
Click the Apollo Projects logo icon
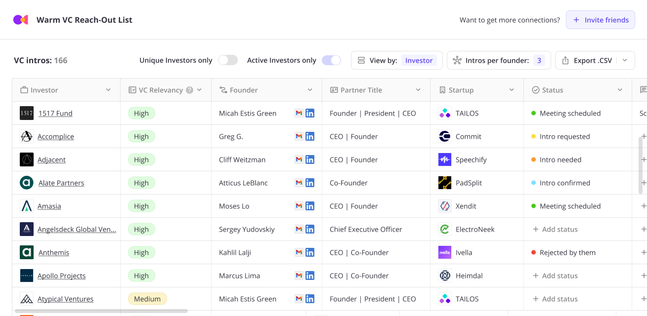[x=27, y=276]
